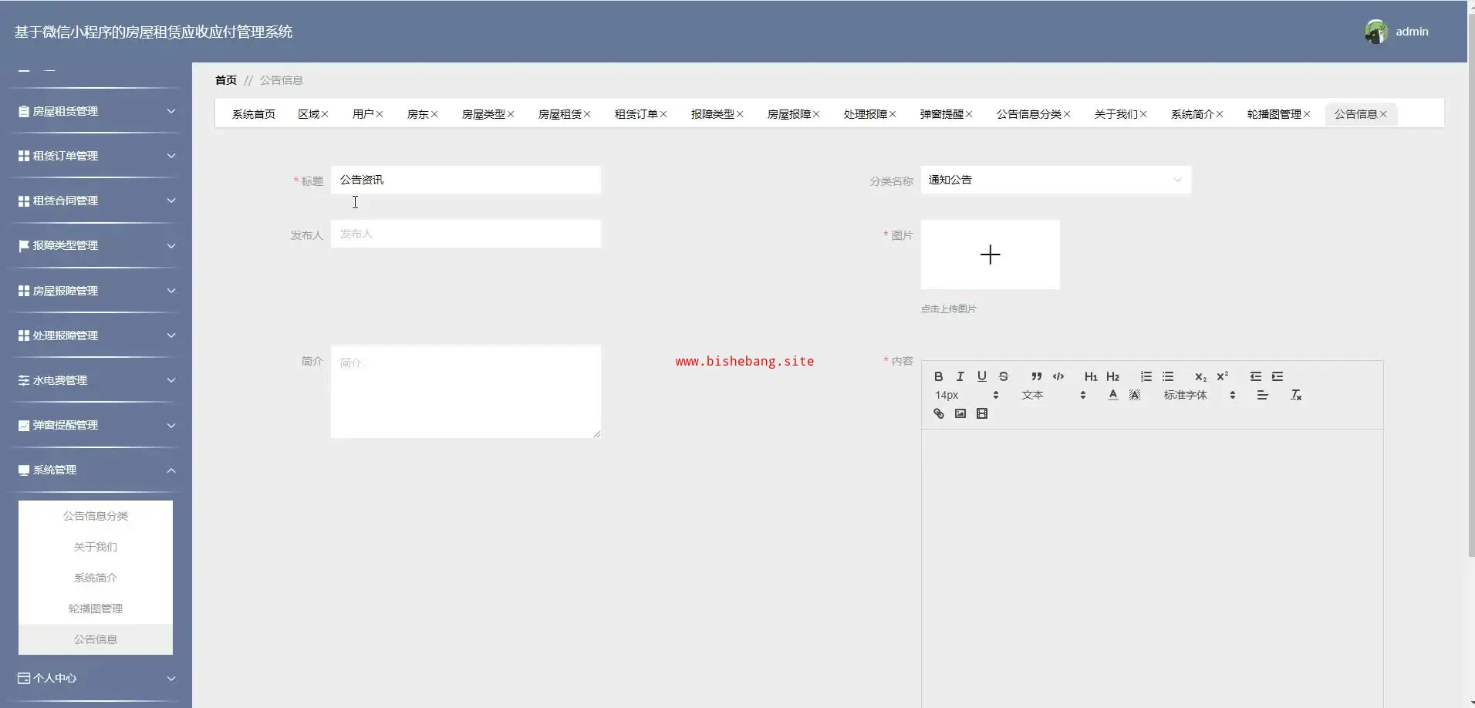The width and height of the screenshot is (1475, 708).
Task: Select 轮播图管理 in the sidebar submenu
Action: (x=96, y=609)
